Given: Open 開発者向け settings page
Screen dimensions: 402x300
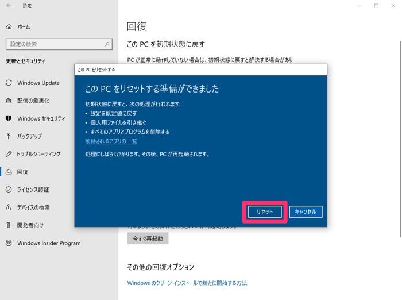Looking at the screenshot, I should pyautogui.click(x=30, y=225).
